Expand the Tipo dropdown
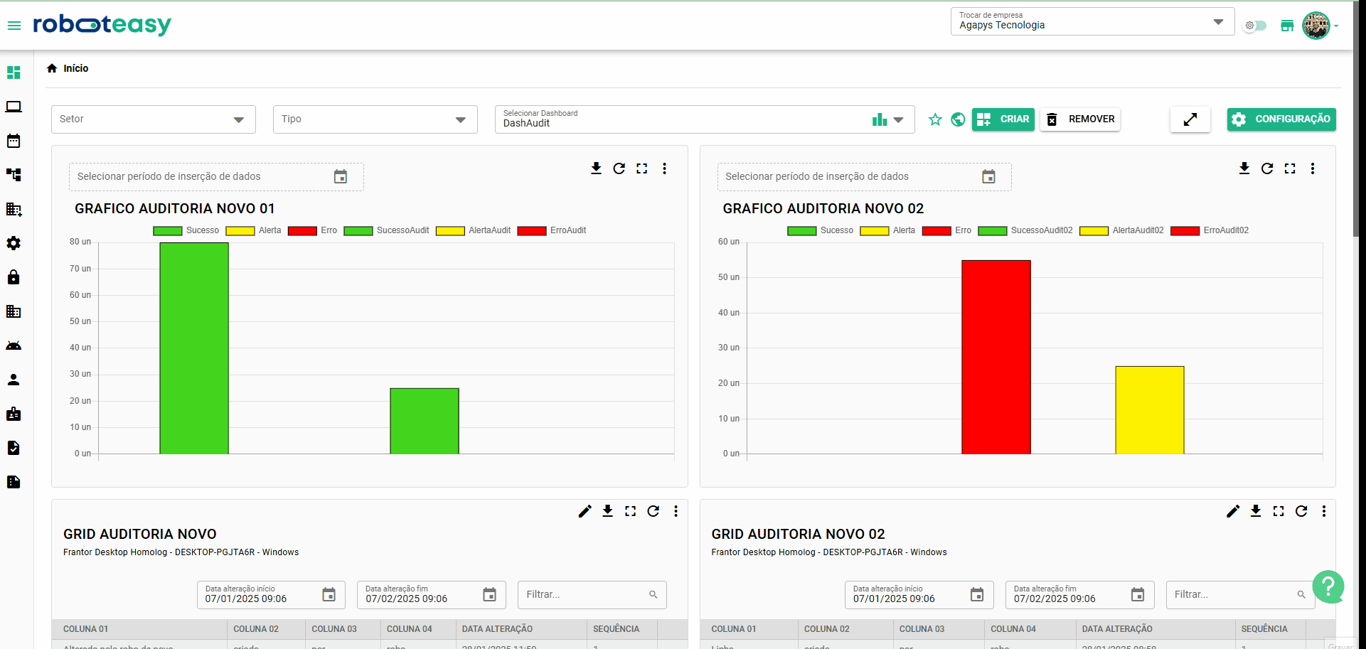This screenshot has width=1366, height=649. (375, 119)
